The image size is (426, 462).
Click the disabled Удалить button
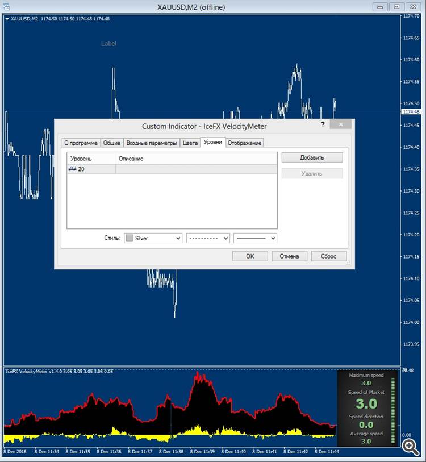coord(312,173)
